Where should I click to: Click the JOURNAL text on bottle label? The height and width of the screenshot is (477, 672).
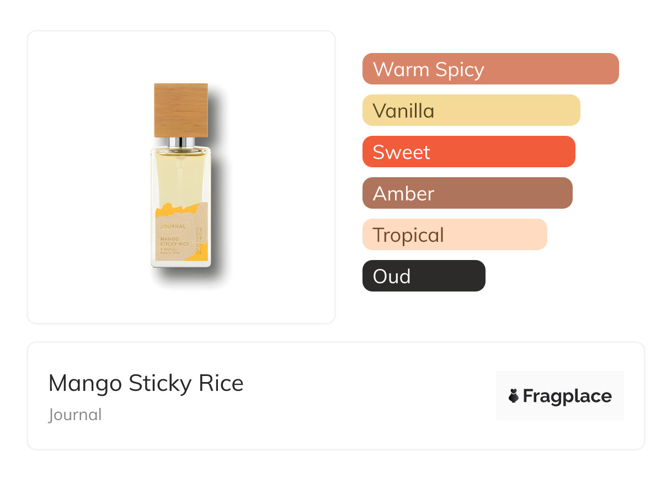pos(173,226)
